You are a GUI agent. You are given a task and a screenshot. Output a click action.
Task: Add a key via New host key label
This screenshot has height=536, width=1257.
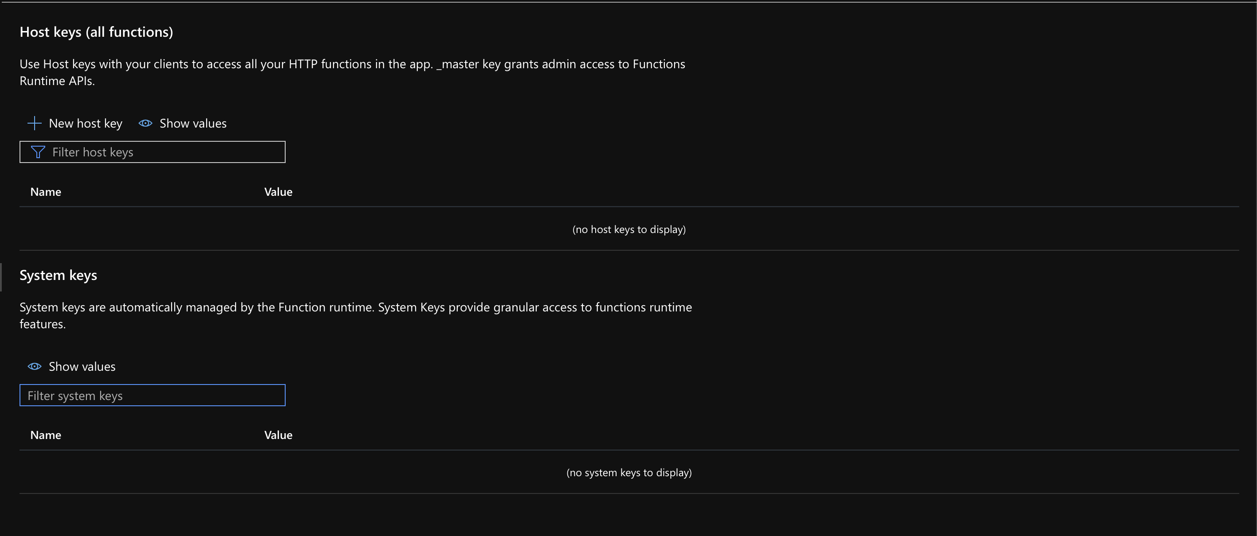coord(86,123)
